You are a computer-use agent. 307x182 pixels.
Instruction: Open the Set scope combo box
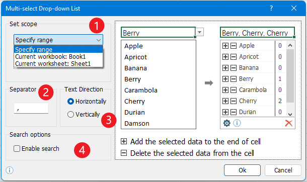coord(58,40)
